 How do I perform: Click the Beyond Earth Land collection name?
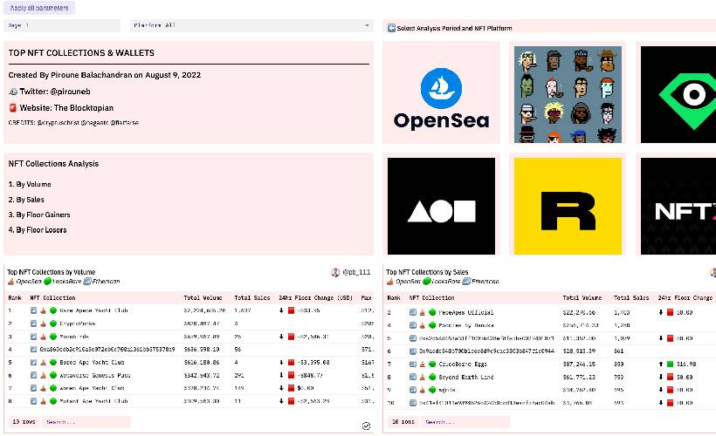click(466, 378)
